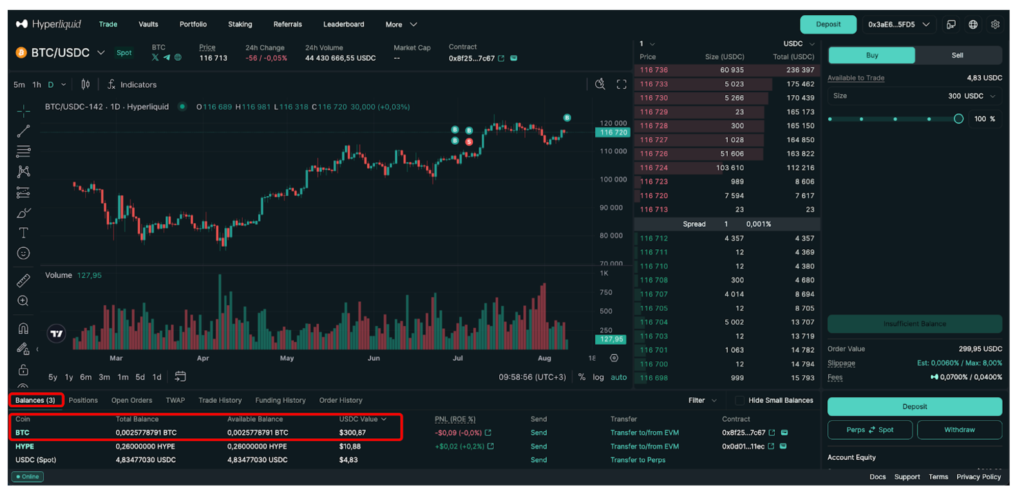
Task: Expand the BTC/USDC pair selector
Action: (x=101, y=52)
